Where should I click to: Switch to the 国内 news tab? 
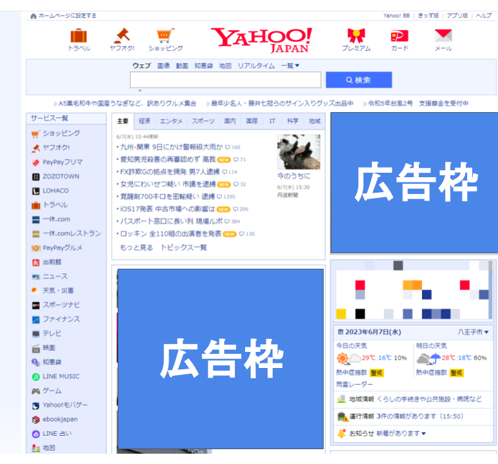[230, 121]
